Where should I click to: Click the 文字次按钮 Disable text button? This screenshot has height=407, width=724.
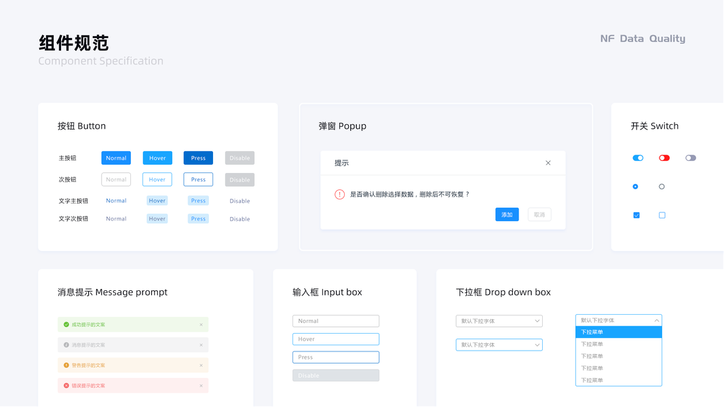pos(240,218)
